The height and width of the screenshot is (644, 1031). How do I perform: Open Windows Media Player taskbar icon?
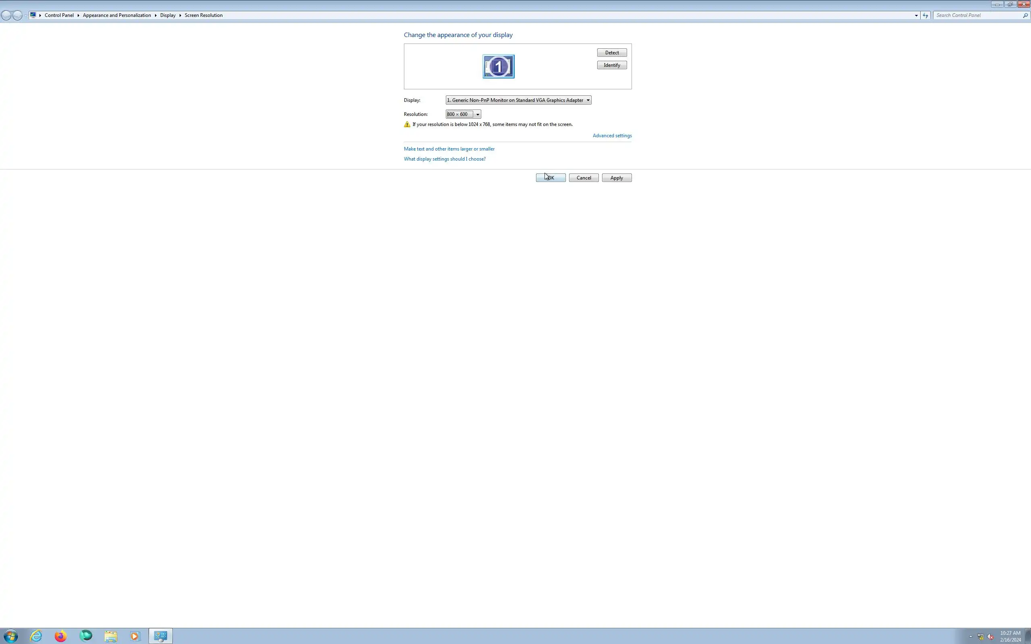(135, 636)
